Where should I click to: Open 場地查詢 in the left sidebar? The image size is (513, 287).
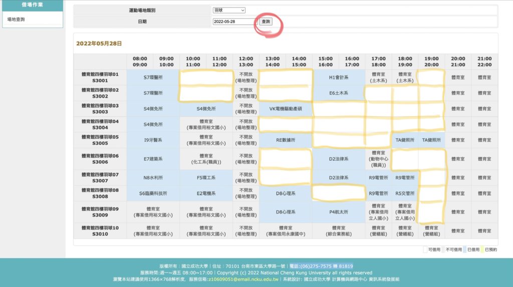[16, 20]
